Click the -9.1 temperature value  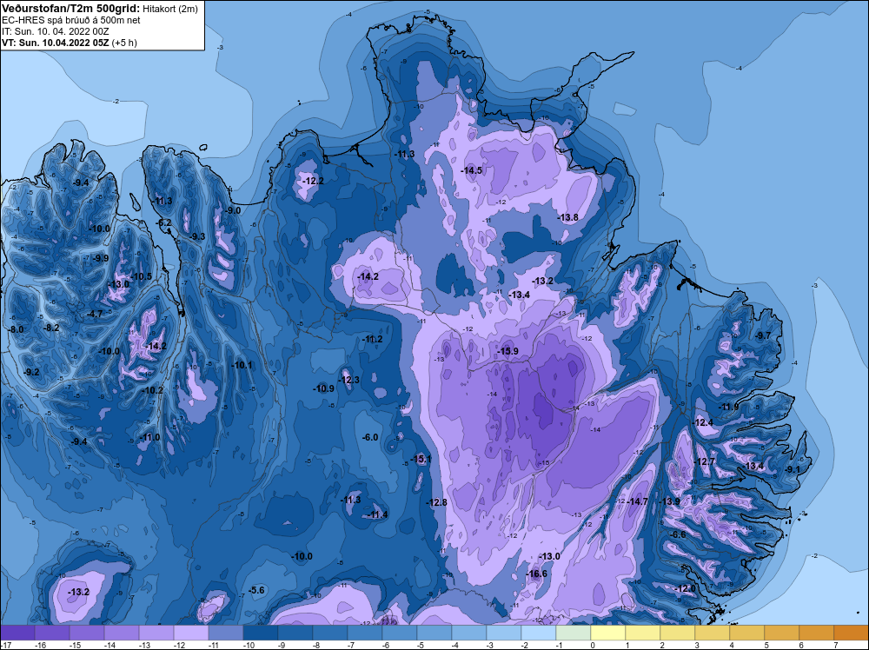point(793,469)
